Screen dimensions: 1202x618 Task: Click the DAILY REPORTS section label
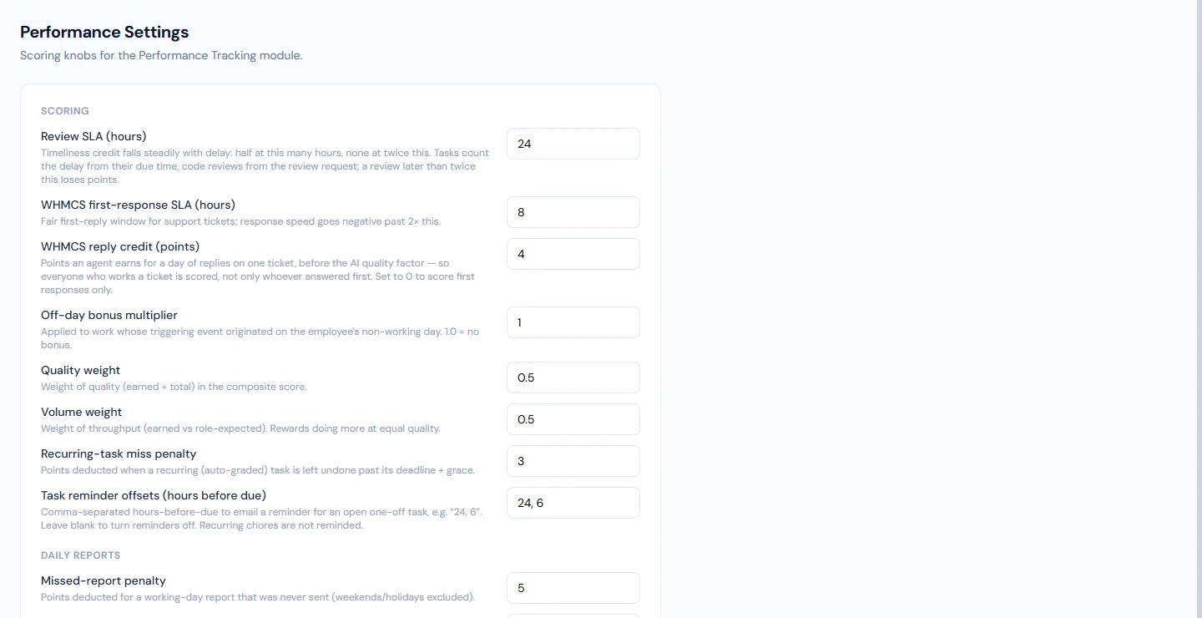(x=81, y=555)
